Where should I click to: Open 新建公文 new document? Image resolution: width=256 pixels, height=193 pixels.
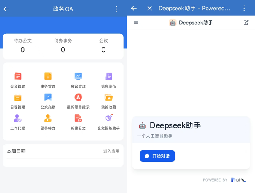(x=78, y=122)
